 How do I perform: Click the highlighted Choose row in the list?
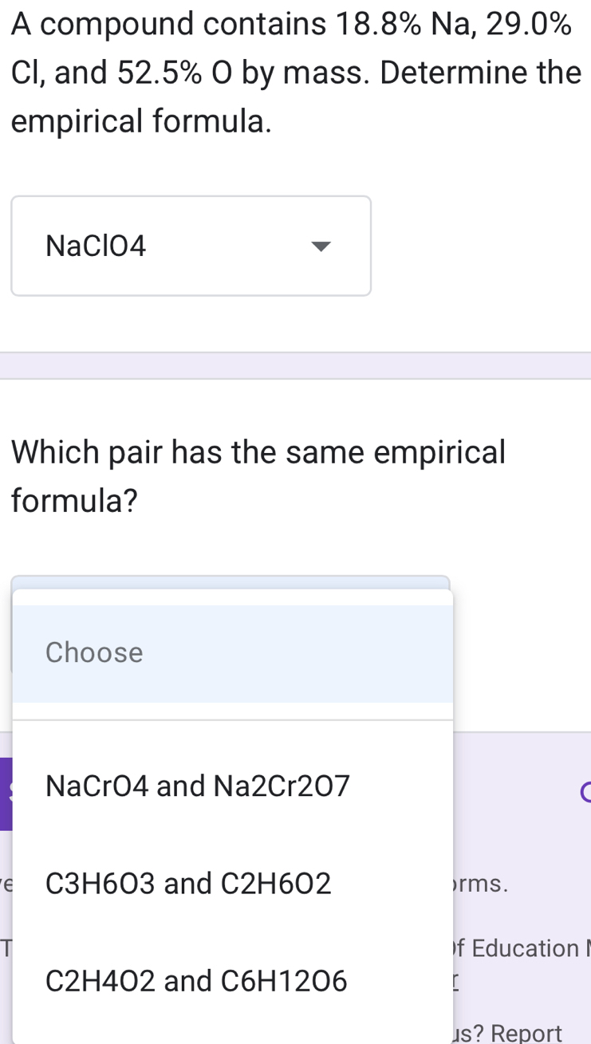click(231, 652)
